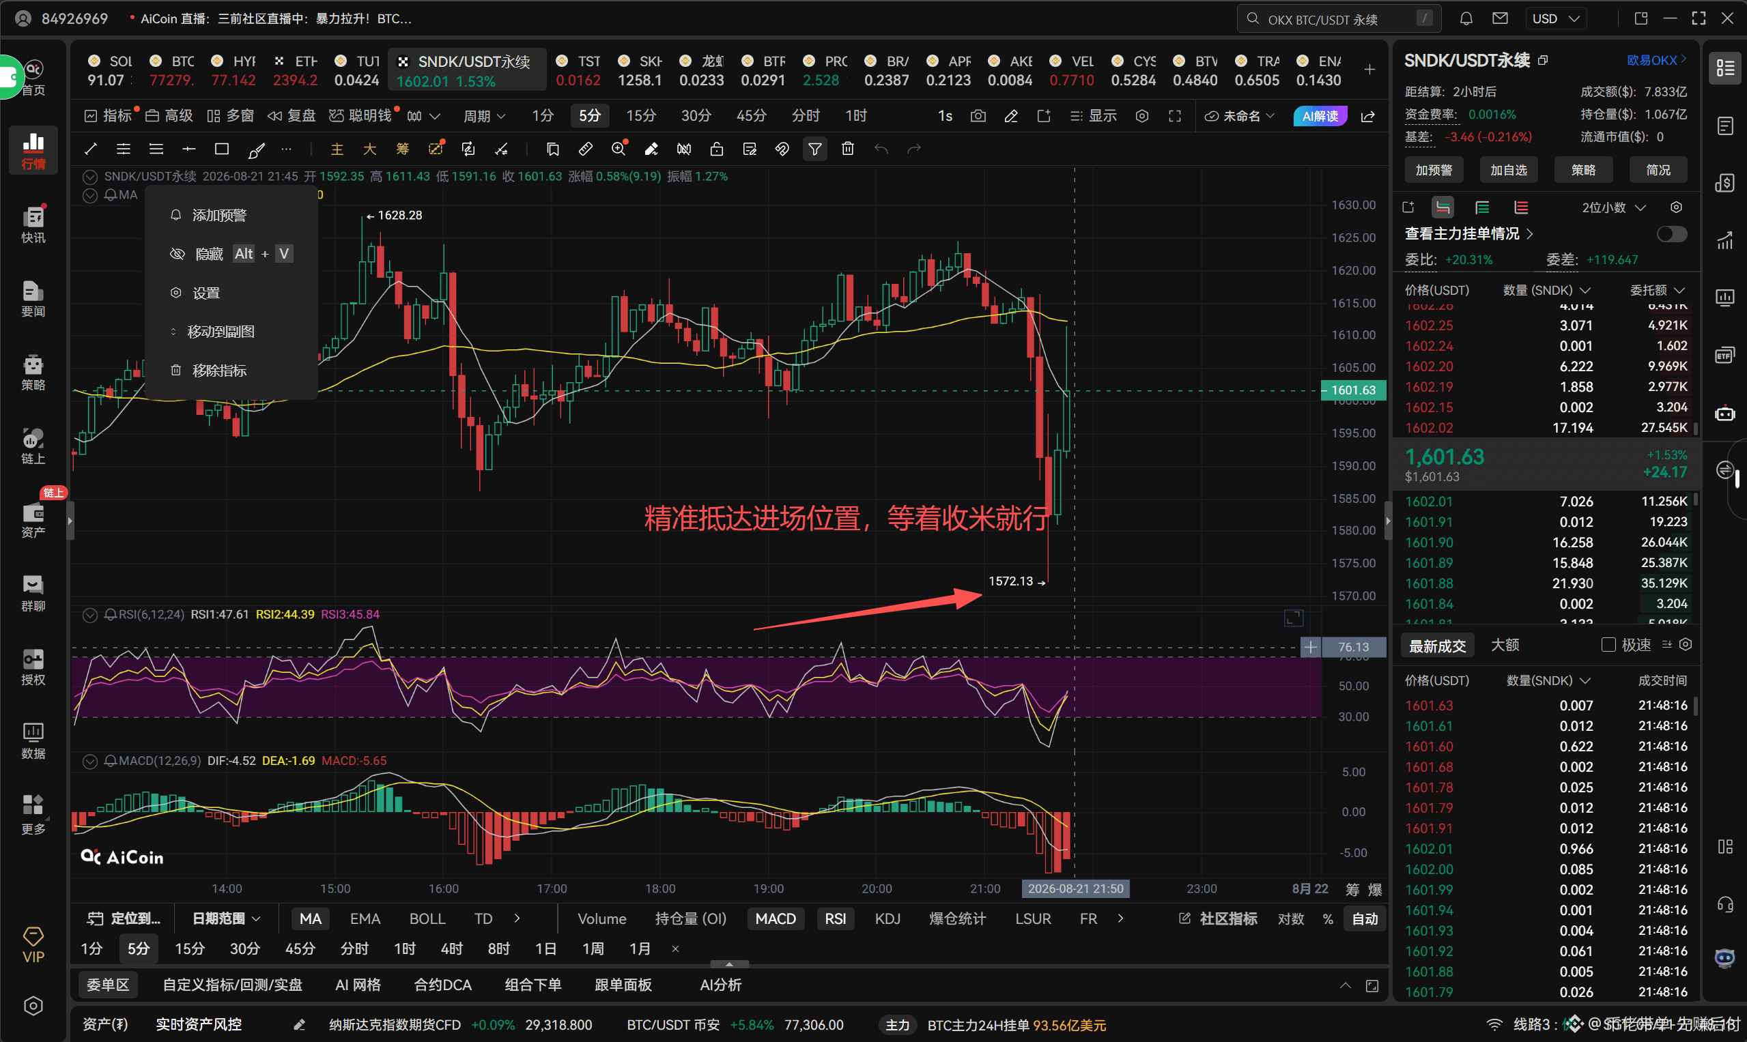Open the 自定义指标/回测/实盘 tab

pos(233,985)
